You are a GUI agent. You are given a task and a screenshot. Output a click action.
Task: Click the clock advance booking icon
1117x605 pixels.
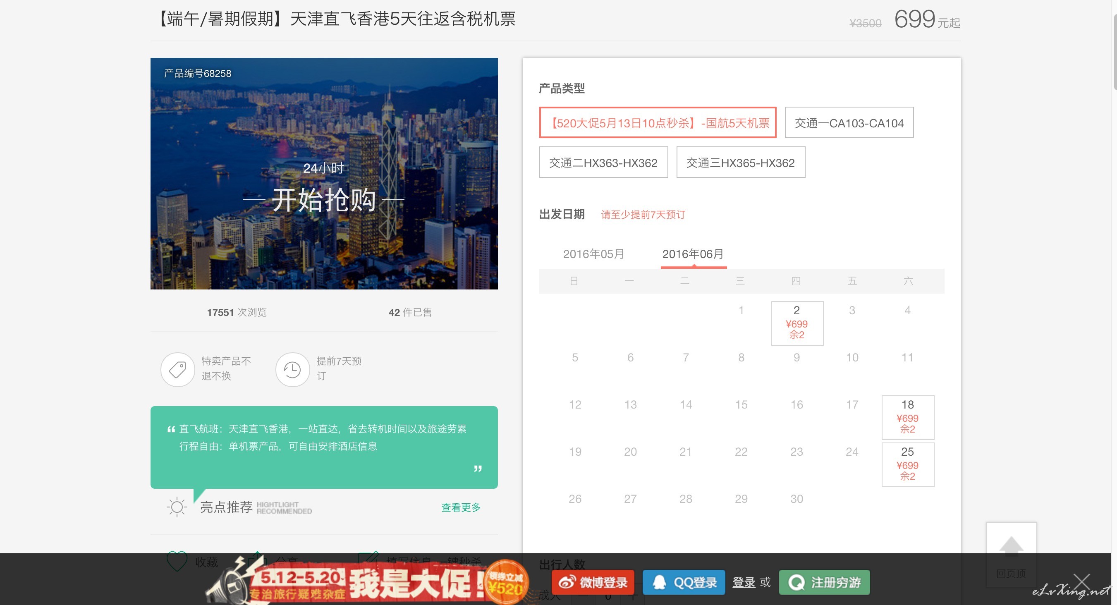pos(292,370)
